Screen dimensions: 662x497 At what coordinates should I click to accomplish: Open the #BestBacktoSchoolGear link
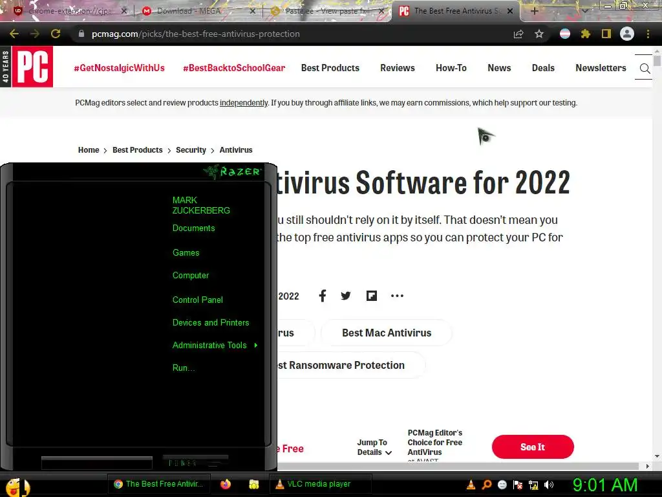pyautogui.click(x=234, y=68)
